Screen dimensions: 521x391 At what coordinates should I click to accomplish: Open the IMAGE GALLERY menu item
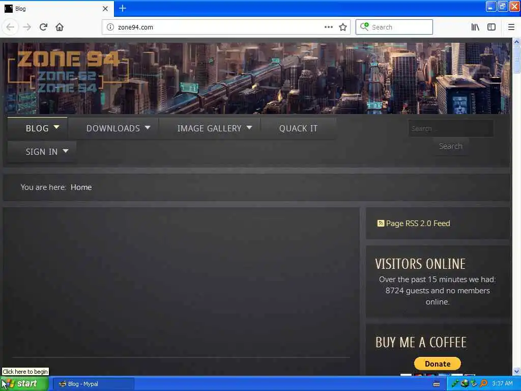(x=209, y=128)
